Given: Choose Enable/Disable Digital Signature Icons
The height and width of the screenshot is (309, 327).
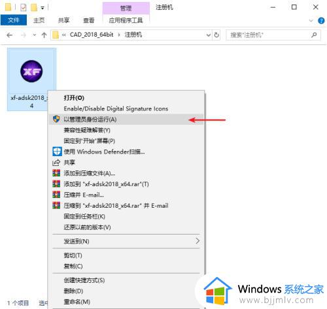Looking at the screenshot, I should point(126,108).
